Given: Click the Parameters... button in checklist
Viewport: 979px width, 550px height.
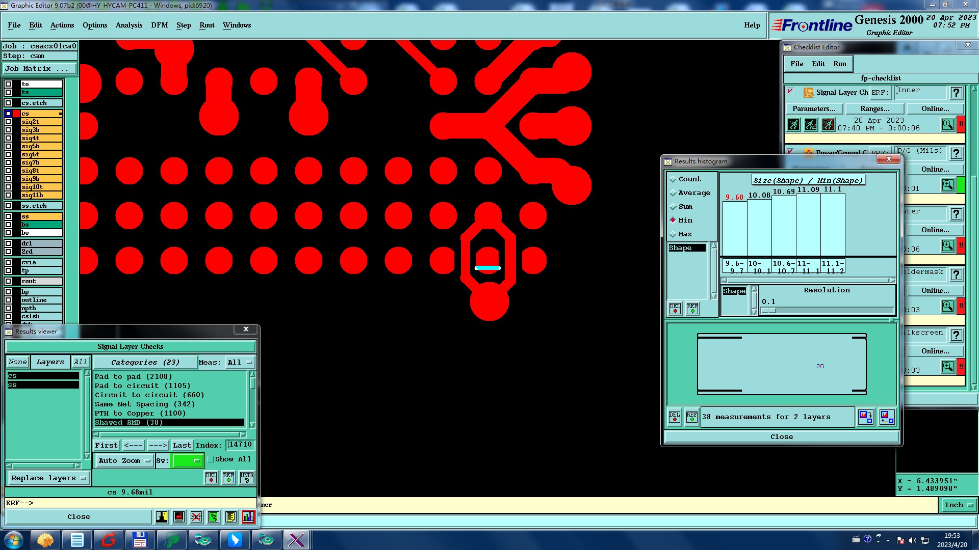Looking at the screenshot, I should point(814,108).
